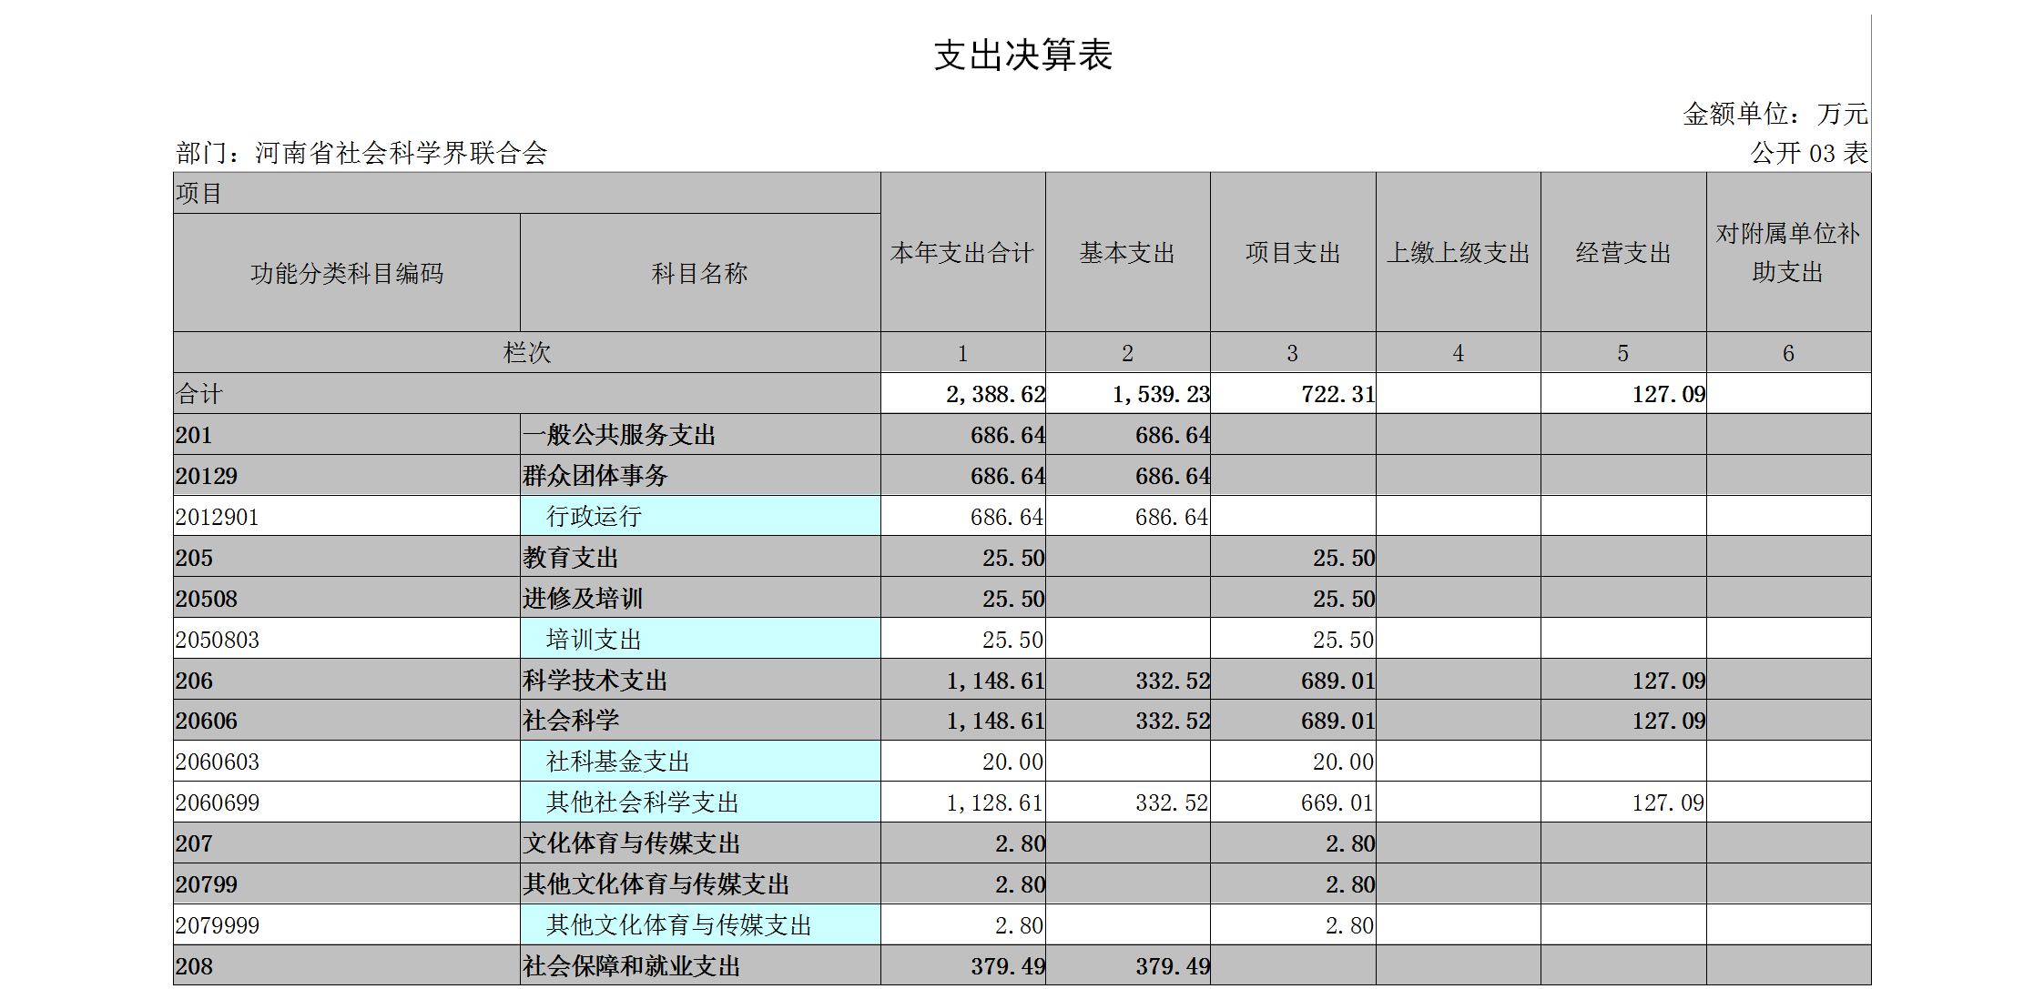Click department text 河南省社会科学界联合会
This screenshot has height=989, width=2044.
tap(401, 153)
